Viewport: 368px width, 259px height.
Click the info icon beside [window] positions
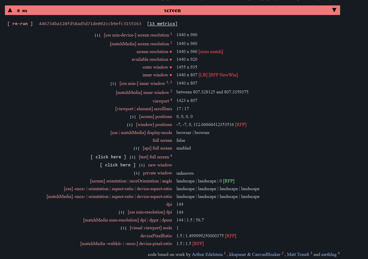[x=129, y=125]
